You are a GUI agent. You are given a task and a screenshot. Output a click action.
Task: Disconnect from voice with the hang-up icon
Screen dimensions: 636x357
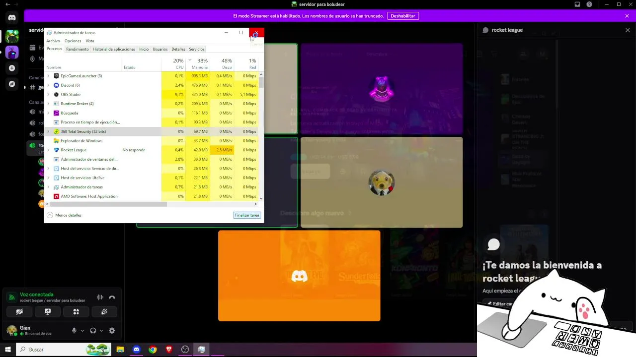click(x=112, y=297)
